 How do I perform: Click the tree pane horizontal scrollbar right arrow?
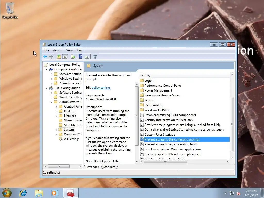point(80,166)
